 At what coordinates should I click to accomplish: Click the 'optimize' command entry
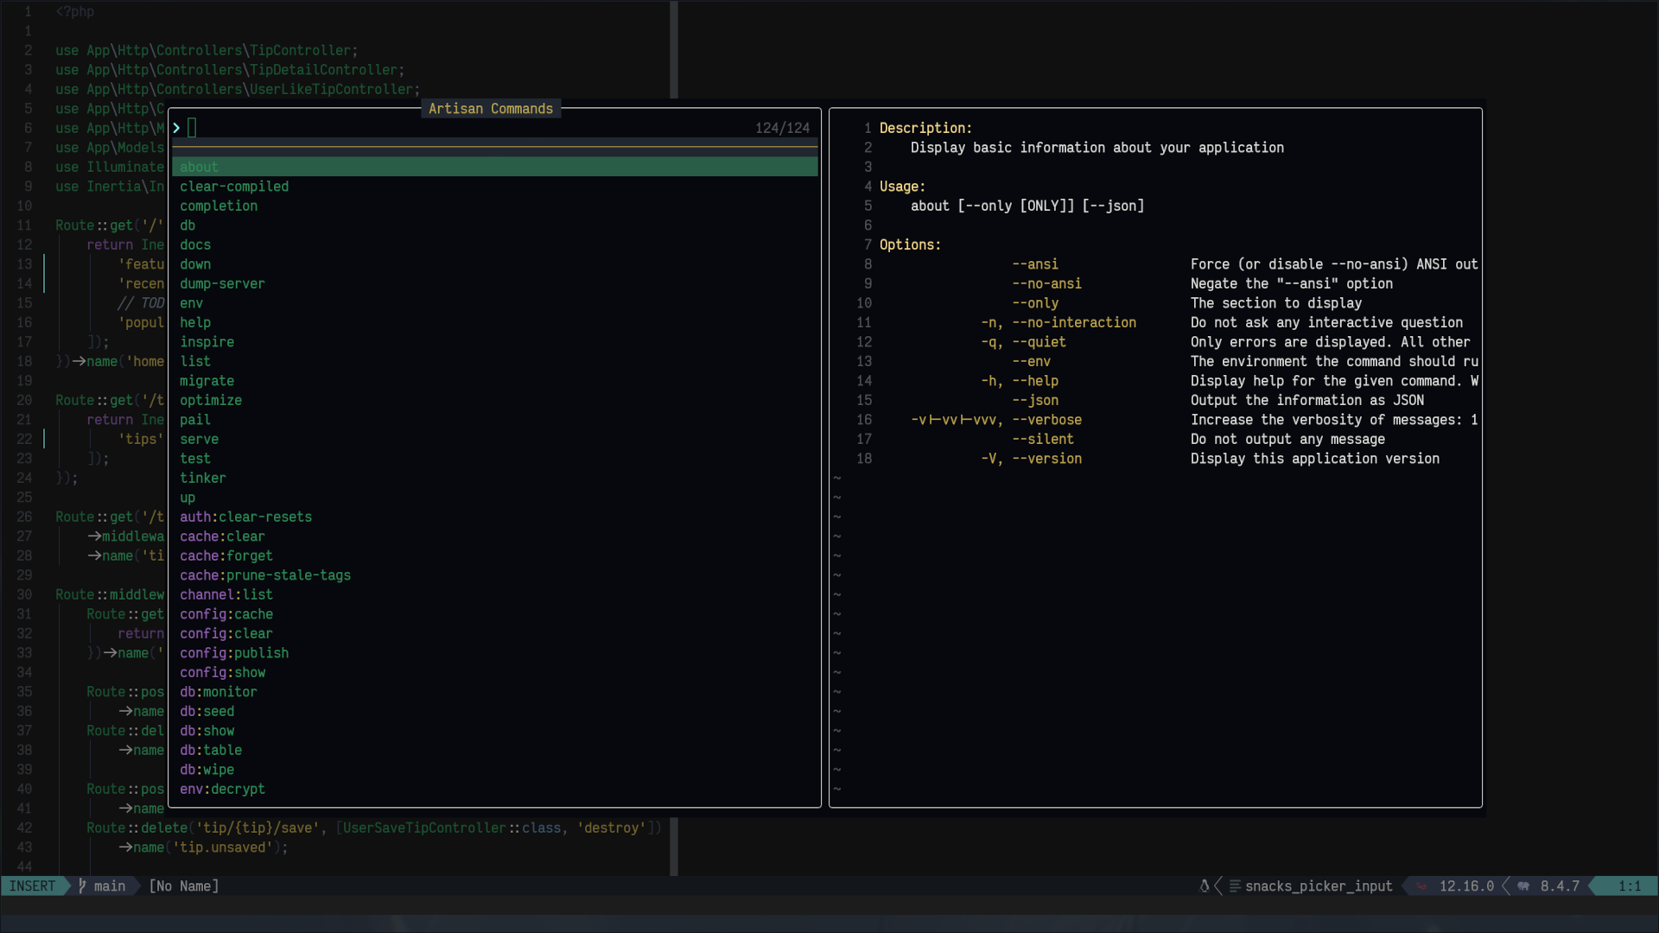211,400
